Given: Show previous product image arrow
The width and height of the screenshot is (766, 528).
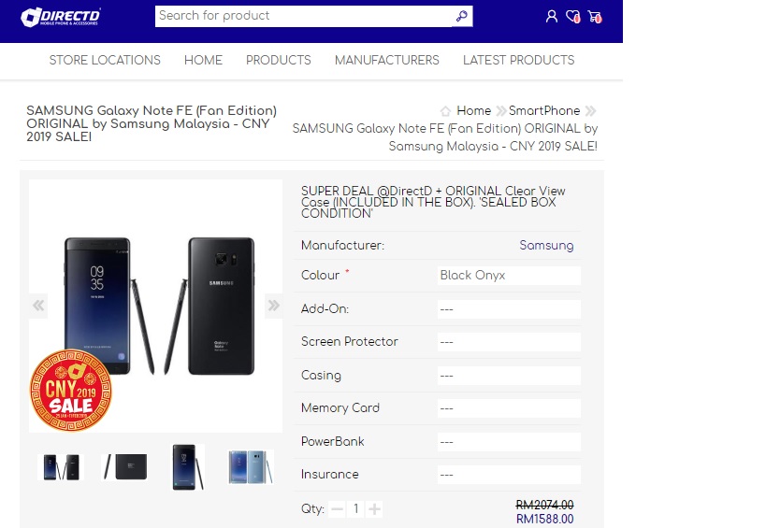Looking at the screenshot, I should tap(38, 306).
